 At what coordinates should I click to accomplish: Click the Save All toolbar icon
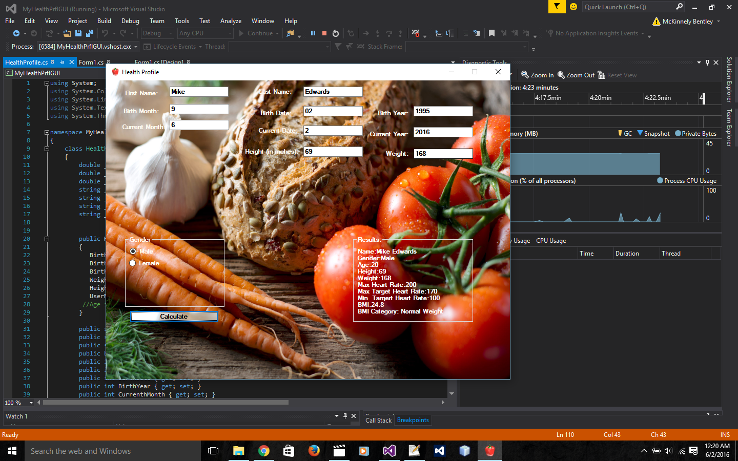(x=89, y=33)
